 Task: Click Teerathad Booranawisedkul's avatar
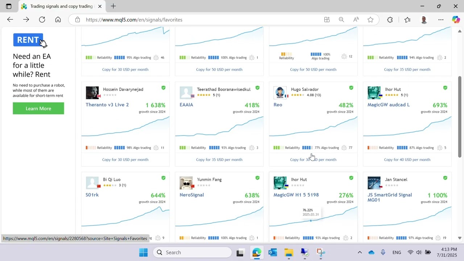[x=186, y=92]
